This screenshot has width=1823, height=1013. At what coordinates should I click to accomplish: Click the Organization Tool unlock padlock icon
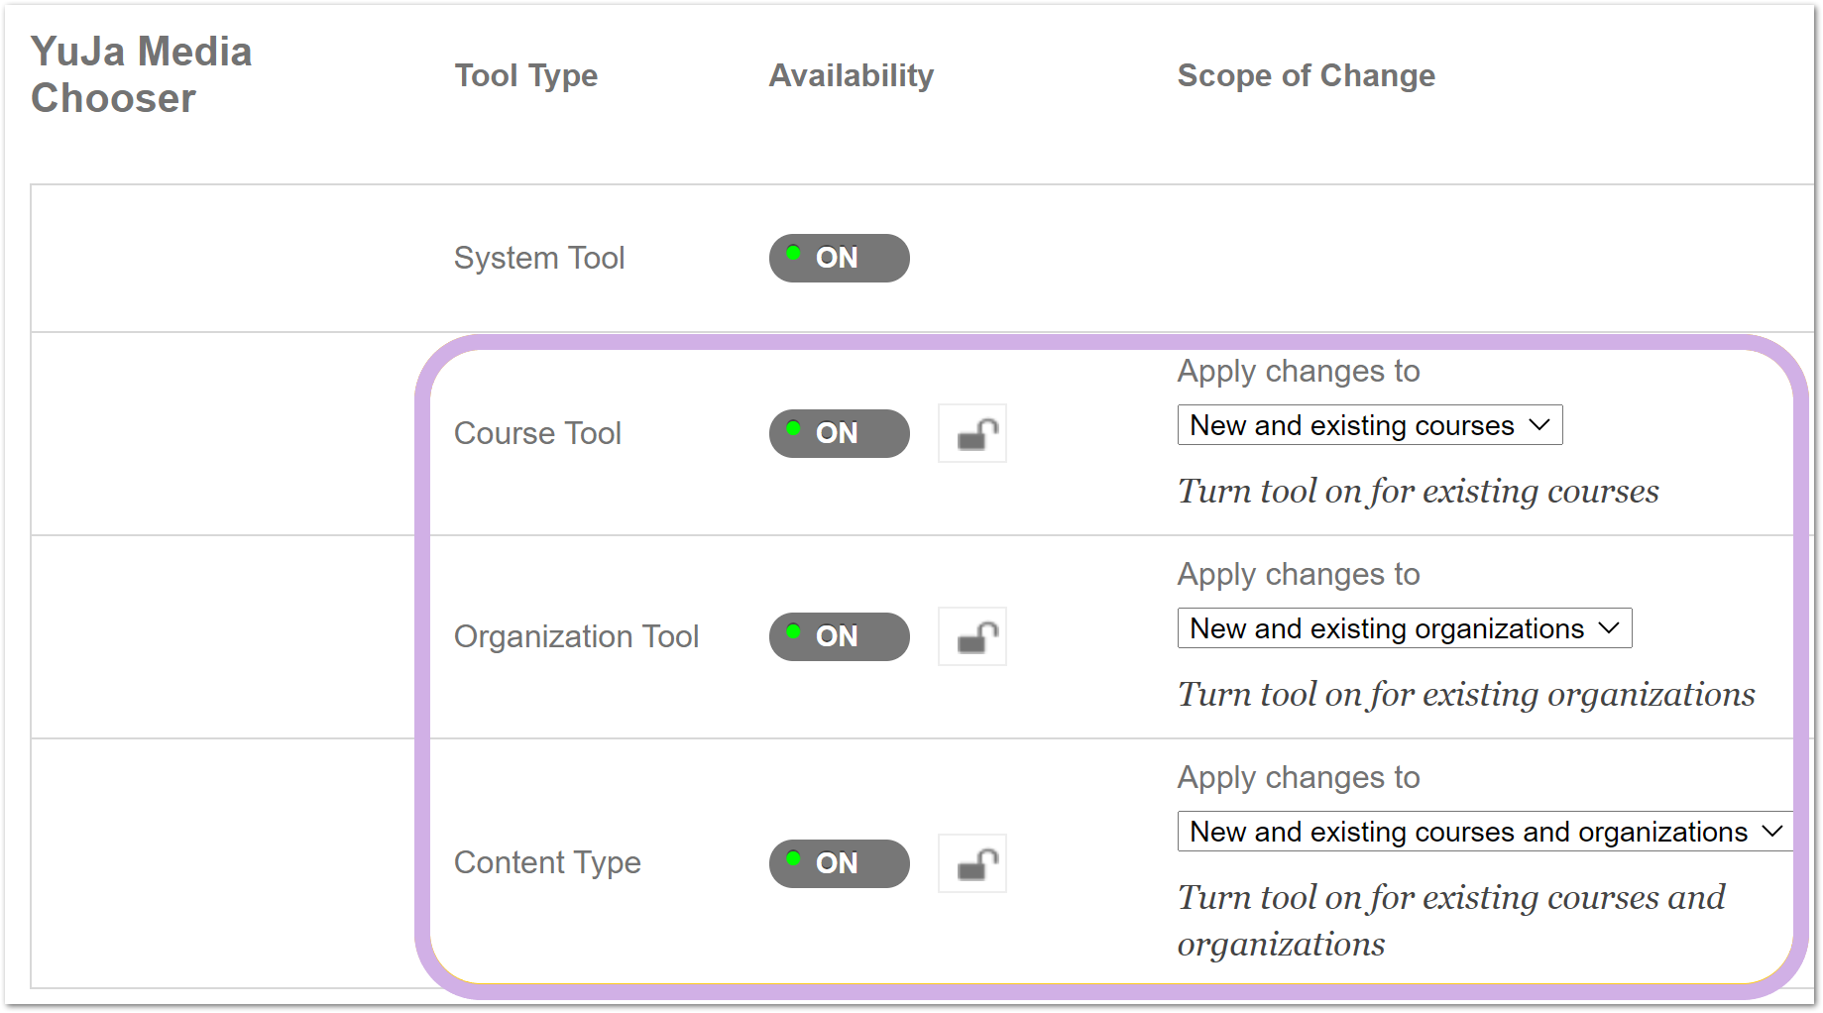coord(972,636)
